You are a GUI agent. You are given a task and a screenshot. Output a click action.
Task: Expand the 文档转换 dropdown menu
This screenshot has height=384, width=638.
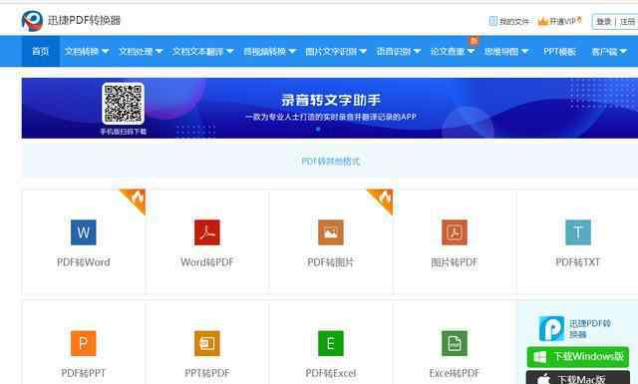click(x=87, y=51)
